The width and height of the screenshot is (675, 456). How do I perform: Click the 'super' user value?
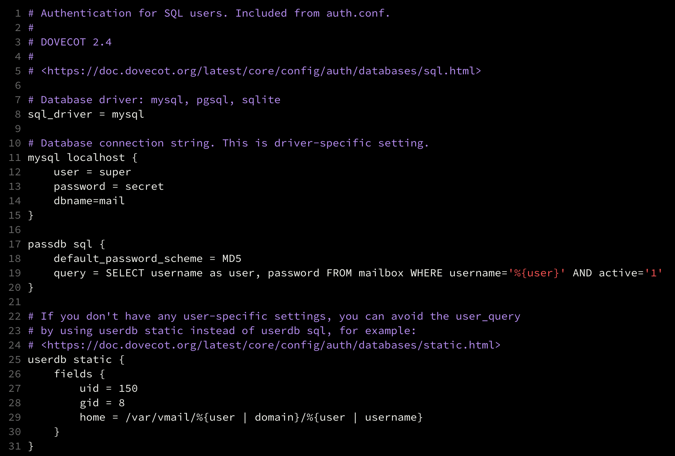(x=115, y=172)
